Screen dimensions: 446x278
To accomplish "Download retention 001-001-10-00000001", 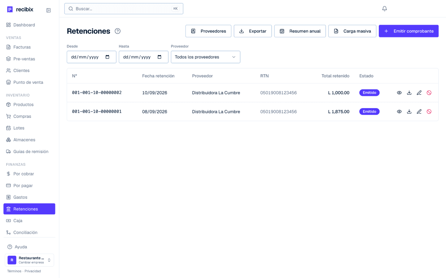I will pyautogui.click(x=409, y=112).
